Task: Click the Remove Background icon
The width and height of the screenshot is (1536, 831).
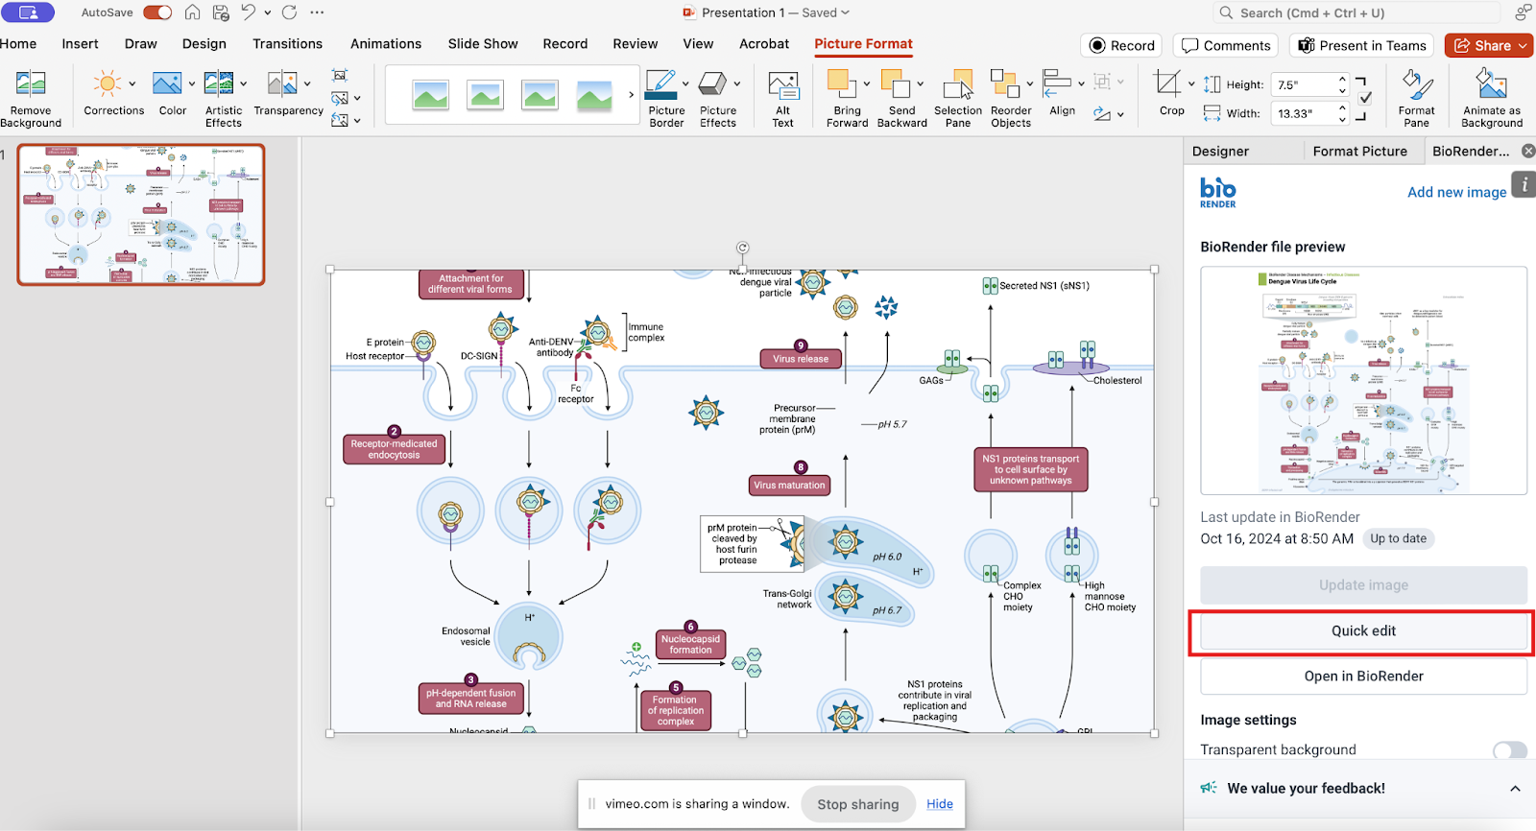Action: coord(31,85)
